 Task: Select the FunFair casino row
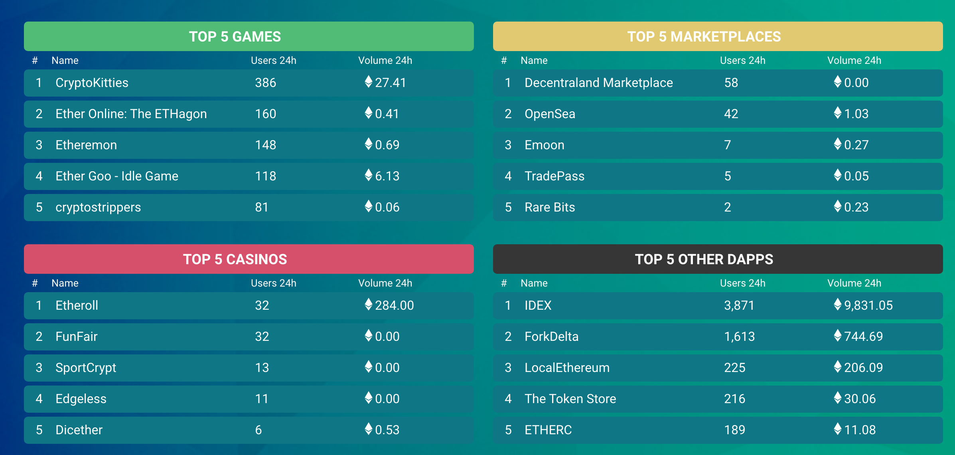(x=249, y=336)
